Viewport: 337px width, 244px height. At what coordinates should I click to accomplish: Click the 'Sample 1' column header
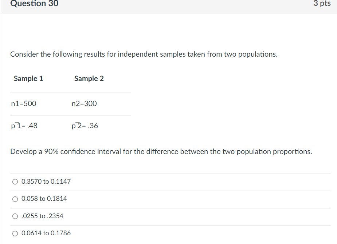28,78
